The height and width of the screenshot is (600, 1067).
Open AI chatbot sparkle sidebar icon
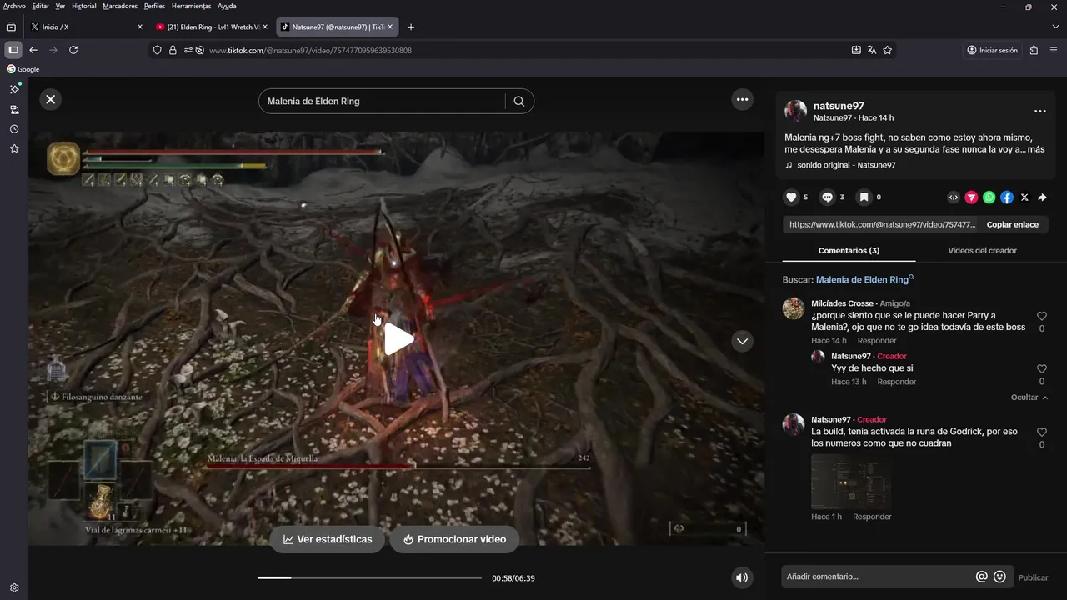(x=14, y=89)
